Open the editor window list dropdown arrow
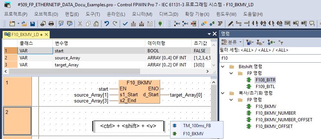The height and width of the screenshot is (139, 321). [x=209, y=34]
